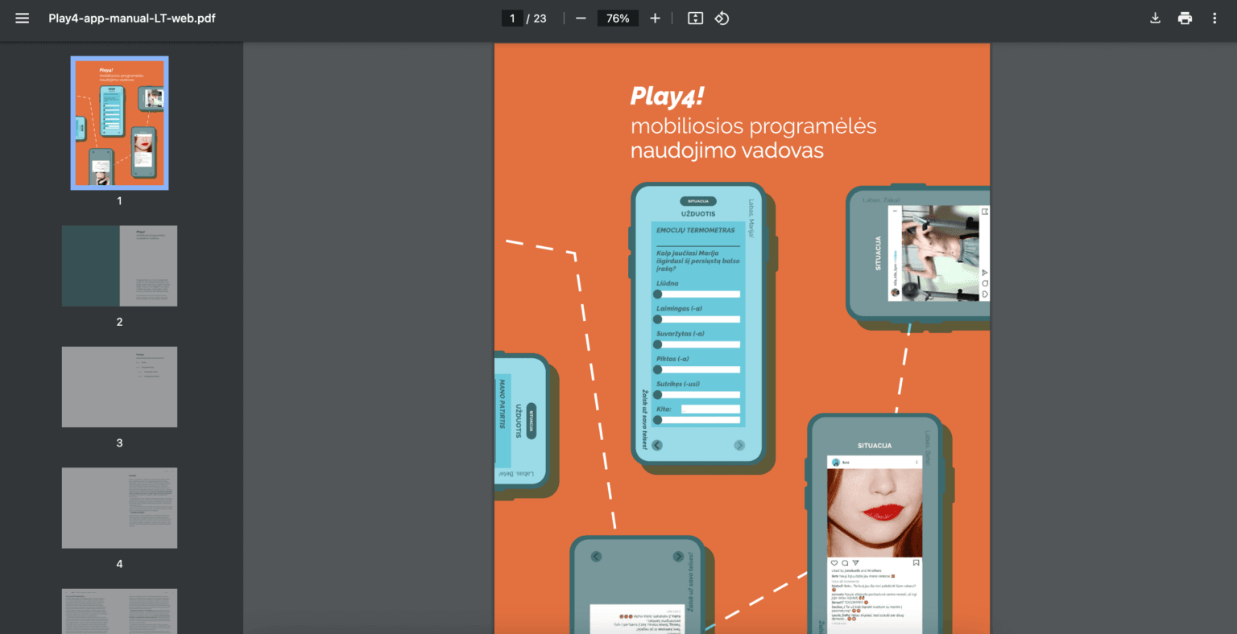Go to page 4 thumbnail

(x=119, y=508)
